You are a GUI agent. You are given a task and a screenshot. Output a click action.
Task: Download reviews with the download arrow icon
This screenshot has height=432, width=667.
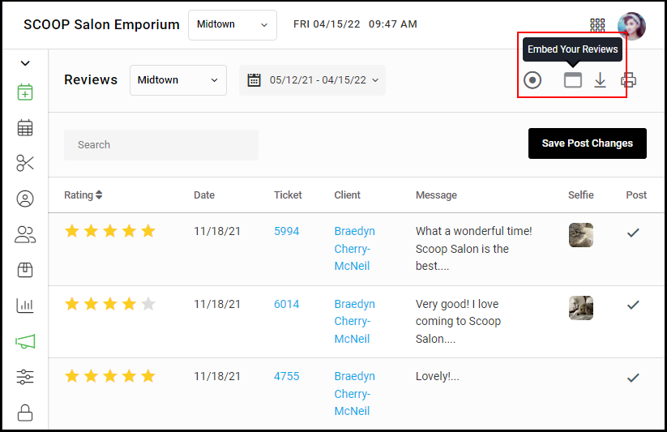click(600, 80)
